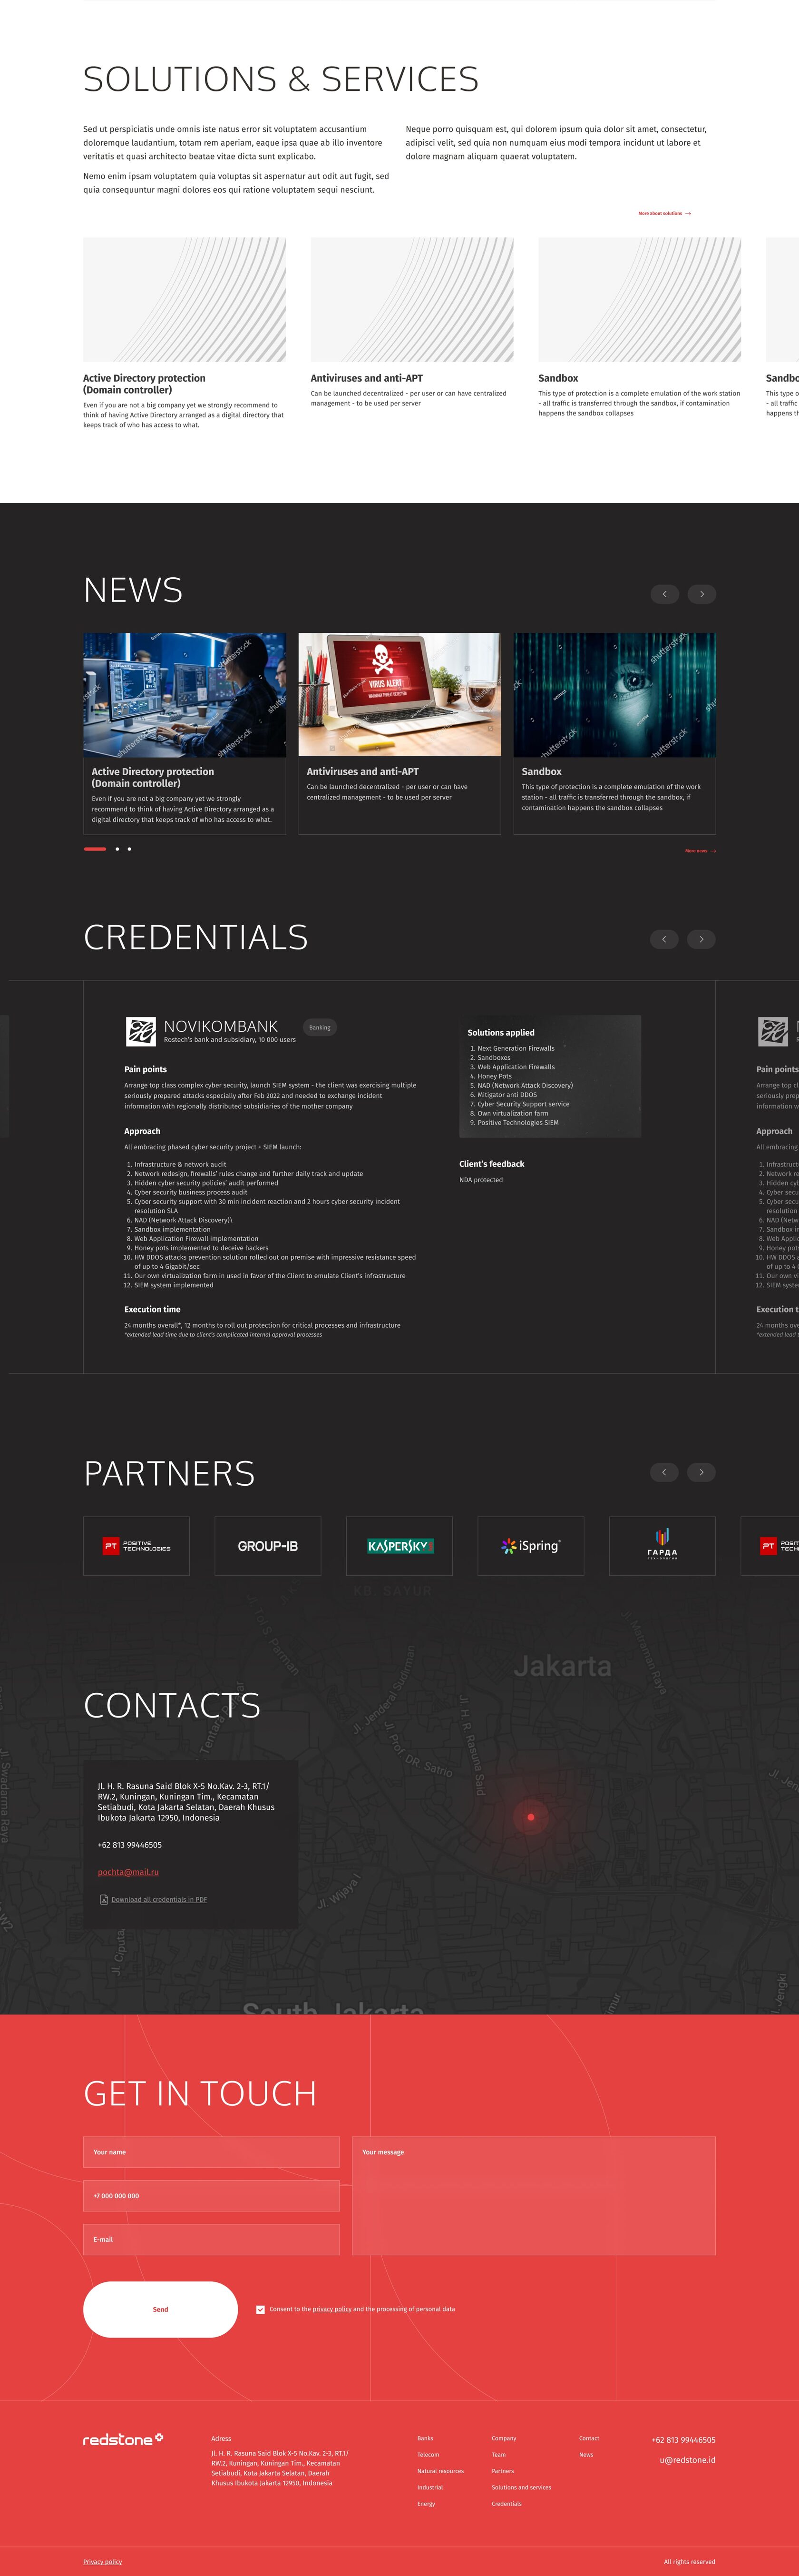Go to Company in the footer menu
The height and width of the screenshot is (2576, 799).
pyautogui.click(x=504, y=2438)
